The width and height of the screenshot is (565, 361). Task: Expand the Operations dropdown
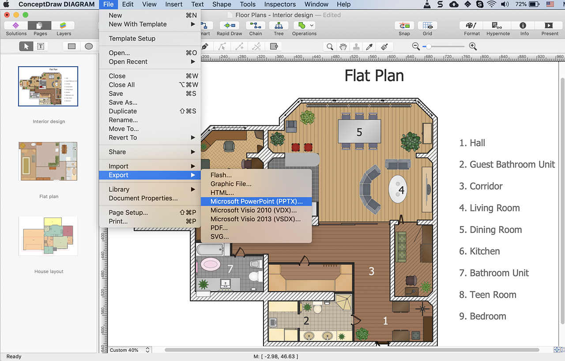point(312,26)
